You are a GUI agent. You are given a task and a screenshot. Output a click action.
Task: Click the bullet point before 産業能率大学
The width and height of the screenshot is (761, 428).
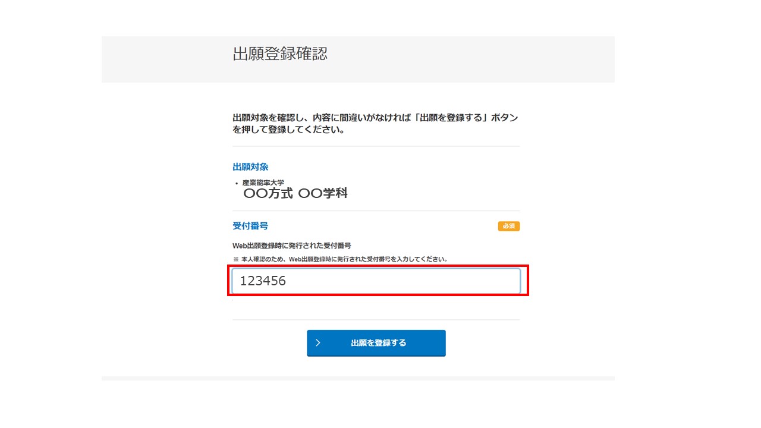click(x=237, y=183)
